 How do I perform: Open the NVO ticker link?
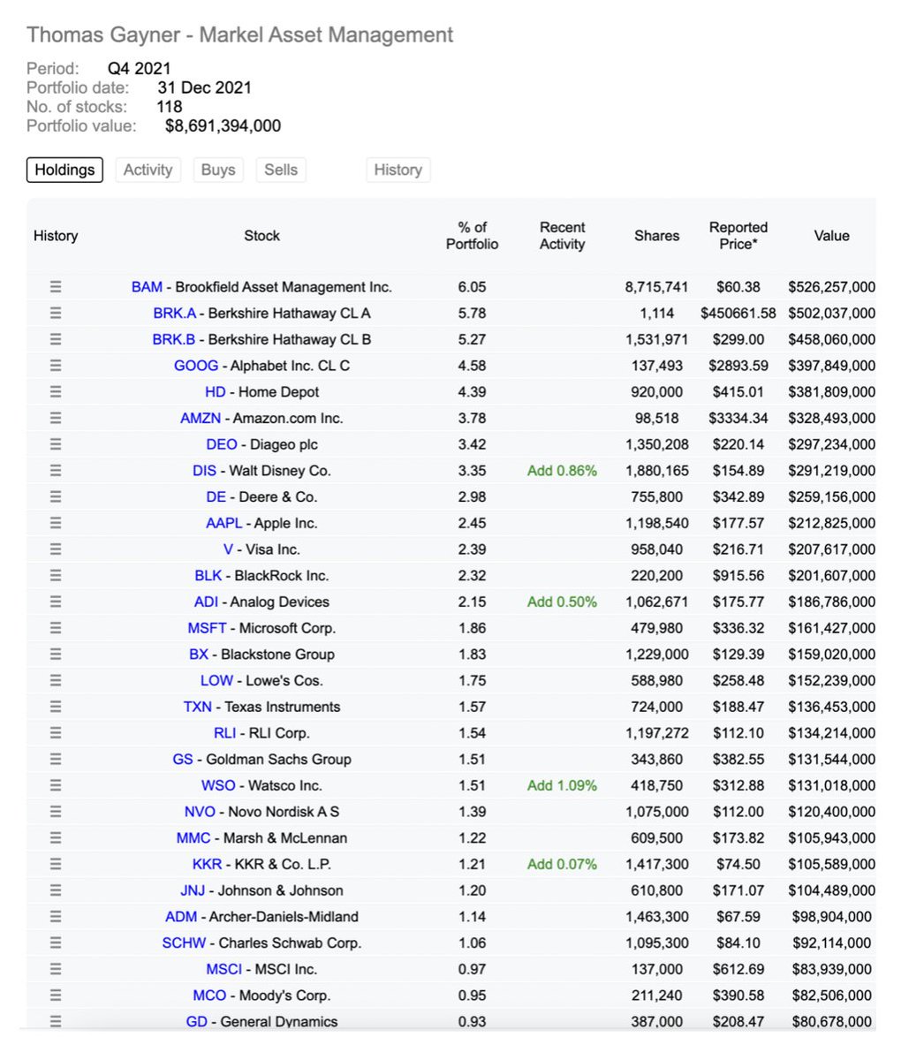click(x=200, y=812)
